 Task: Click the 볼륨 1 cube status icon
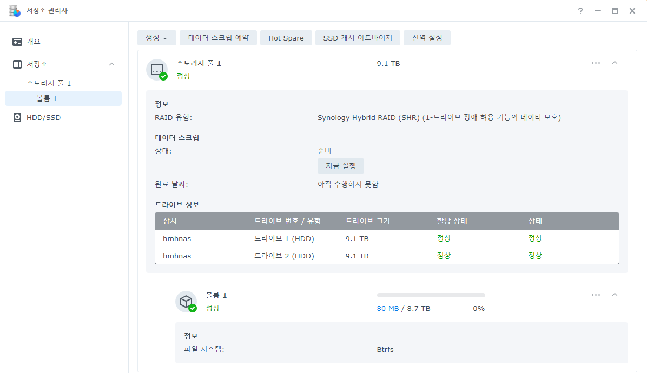click(x=187, y=302)
